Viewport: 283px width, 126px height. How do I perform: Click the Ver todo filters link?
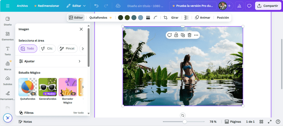click(79, 113)
